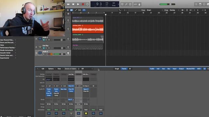Click the tuner fork icon in control bar

pos(126,4)
